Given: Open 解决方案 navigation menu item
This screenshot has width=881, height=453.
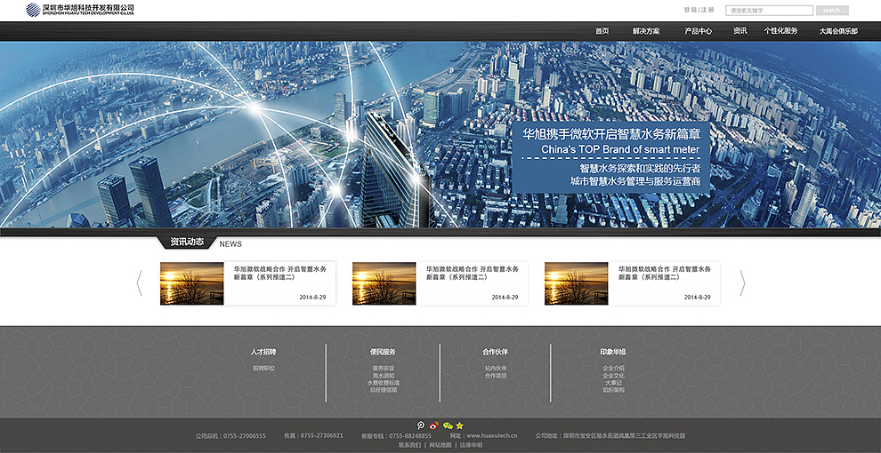Looking at the screenshot, I should coord(646,31).
